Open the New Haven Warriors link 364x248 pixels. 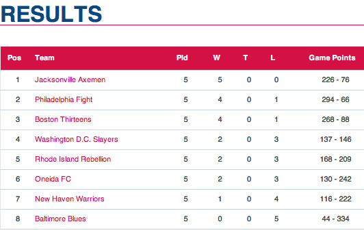coord(70,199)
